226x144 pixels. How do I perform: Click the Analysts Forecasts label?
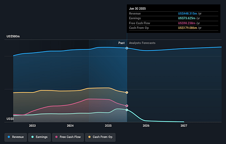coord(142,43)
